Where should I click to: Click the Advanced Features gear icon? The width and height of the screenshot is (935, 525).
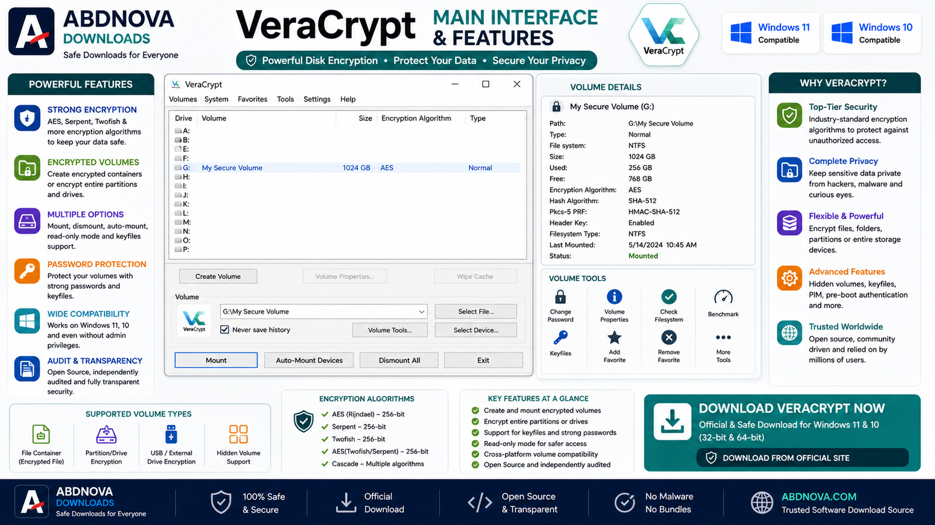[789, 278]
